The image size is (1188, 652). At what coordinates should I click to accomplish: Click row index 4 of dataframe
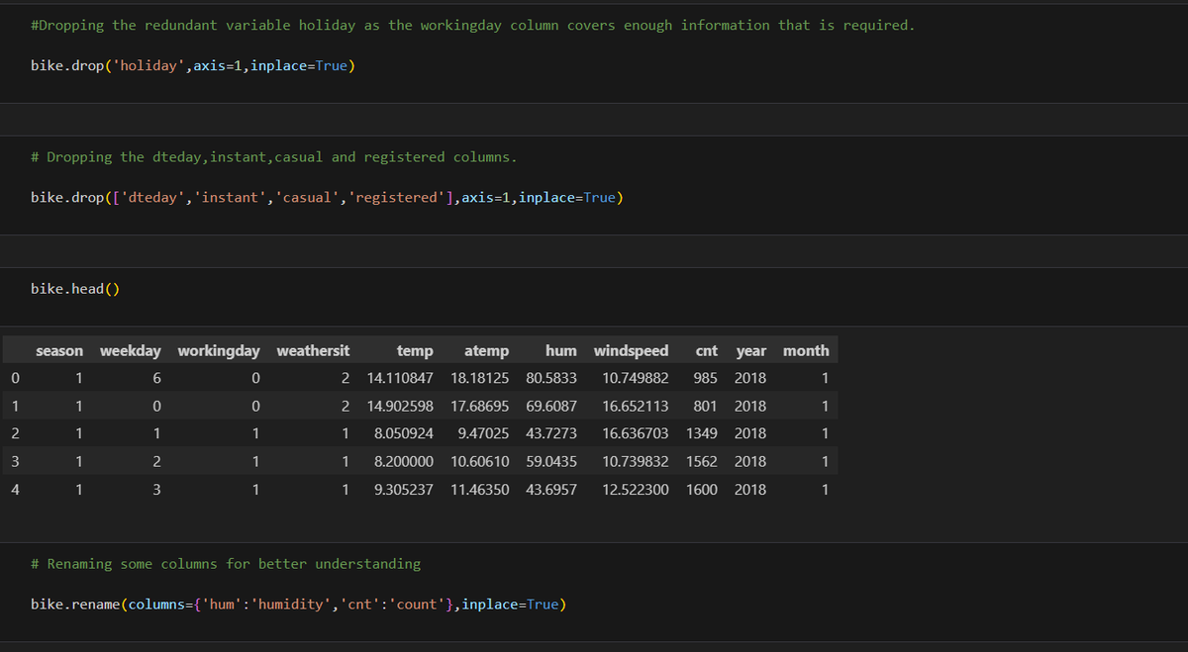[x=14, y=489]
